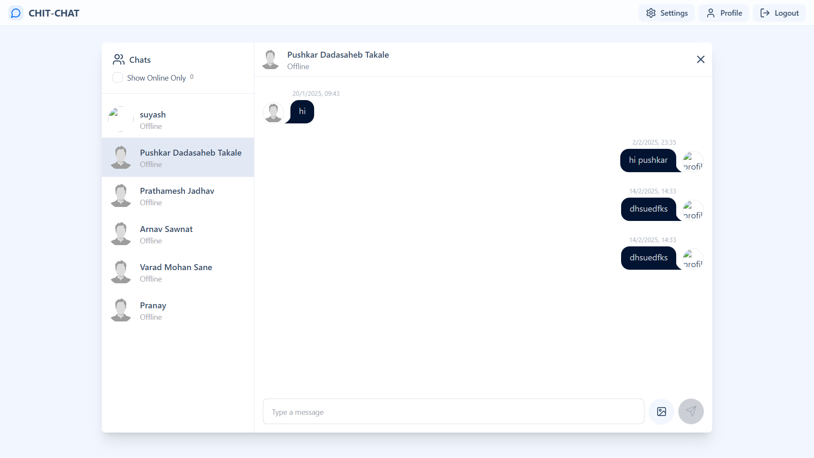Viewport: 814px width, 458px height.
Task: Click the Logout button
Action: click(779, 13)
